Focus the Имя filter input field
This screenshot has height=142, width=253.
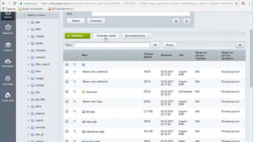[x=141, y=14]
